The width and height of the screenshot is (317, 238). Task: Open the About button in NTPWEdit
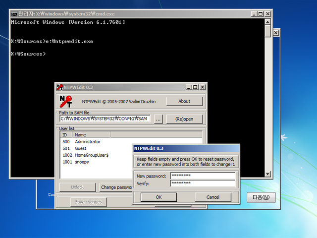[x=184, y=101]
